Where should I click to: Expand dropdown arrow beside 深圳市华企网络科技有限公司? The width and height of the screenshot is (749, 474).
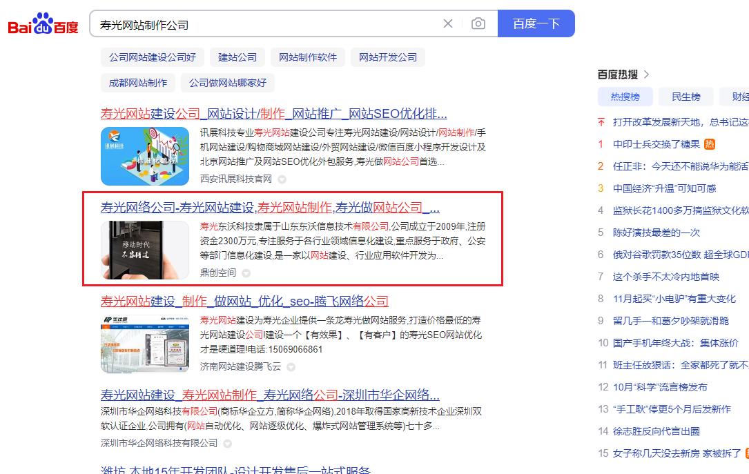228,444
